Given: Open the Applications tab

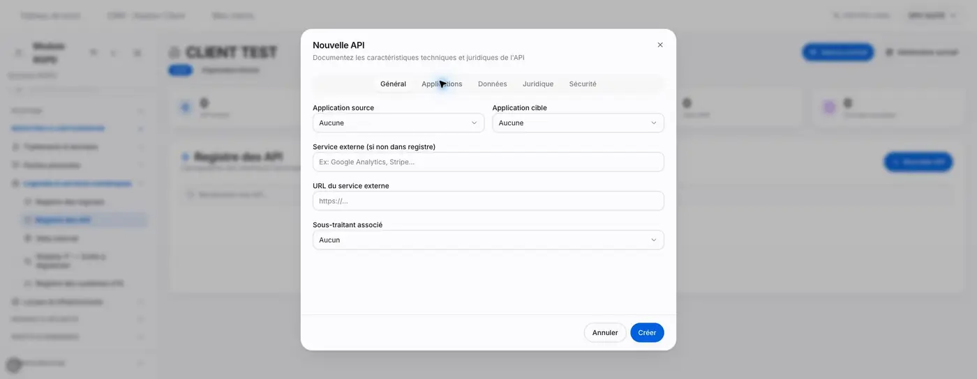Looking at the screenshot, I should (x=442, y=84).
